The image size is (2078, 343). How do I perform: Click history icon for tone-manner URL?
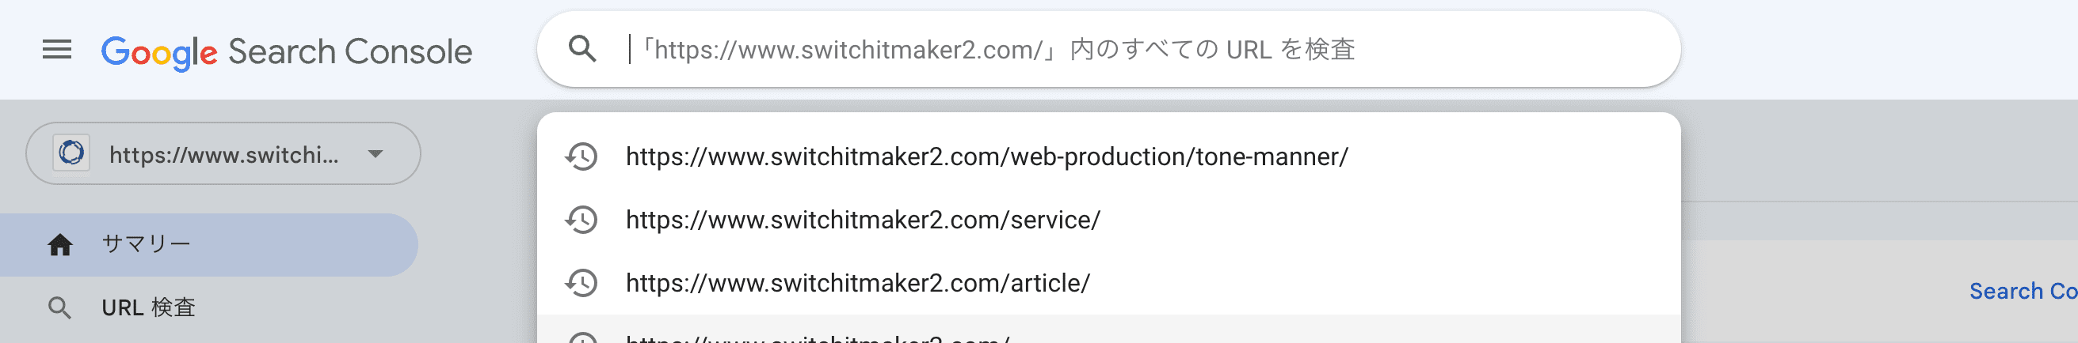581,156
